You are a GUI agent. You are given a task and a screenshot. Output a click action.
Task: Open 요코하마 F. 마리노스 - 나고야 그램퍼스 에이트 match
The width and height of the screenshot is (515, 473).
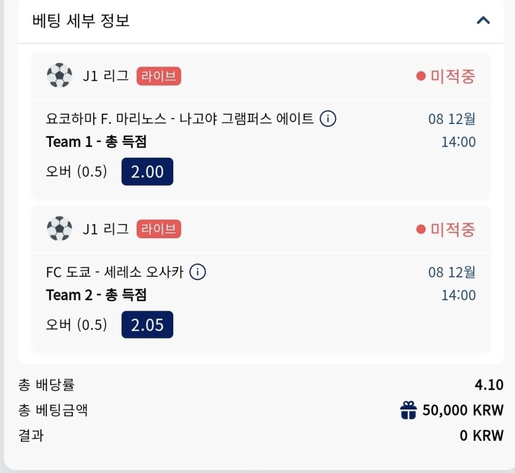point(180,118)
